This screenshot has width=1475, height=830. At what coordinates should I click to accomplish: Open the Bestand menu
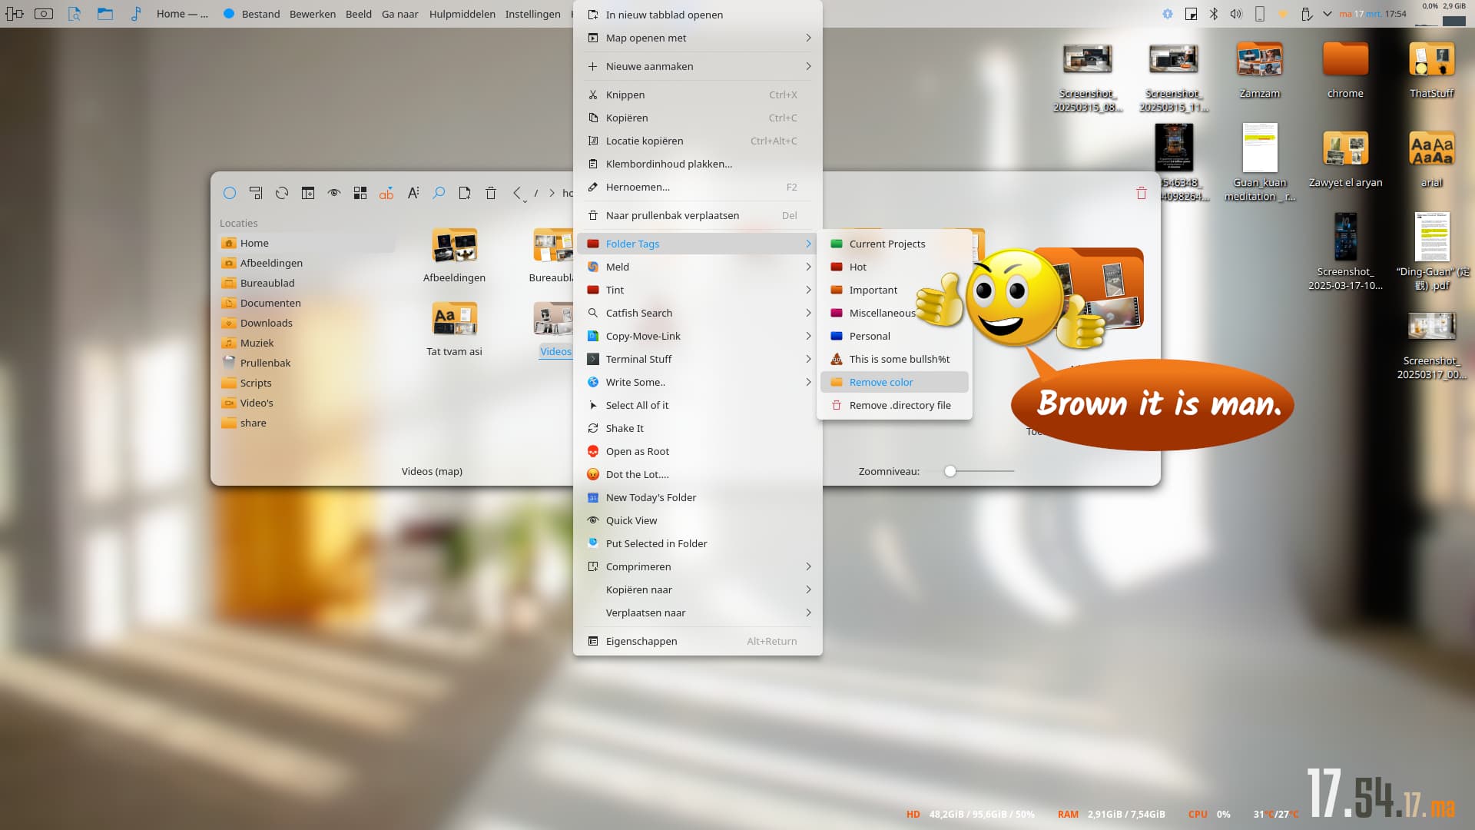(260, 14)
